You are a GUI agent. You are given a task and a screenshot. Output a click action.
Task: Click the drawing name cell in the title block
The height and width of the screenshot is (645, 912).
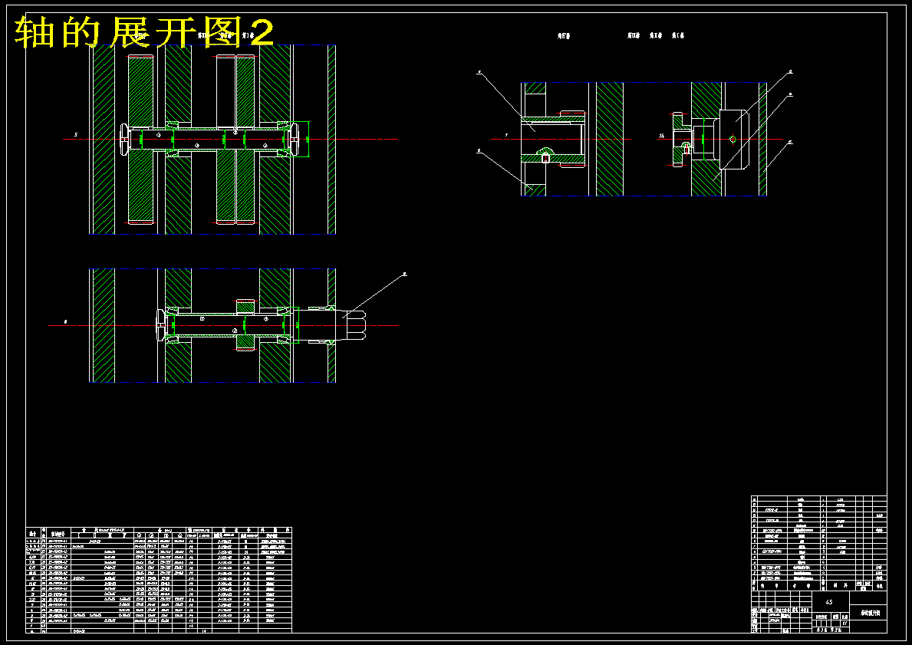pyautogui.click(x=868, y=613)
